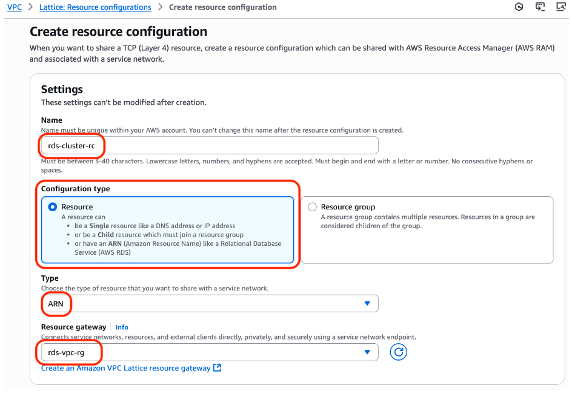Select the Resource group radio button
Viewport: 572px width, 397px height.
tap(312, 207)
